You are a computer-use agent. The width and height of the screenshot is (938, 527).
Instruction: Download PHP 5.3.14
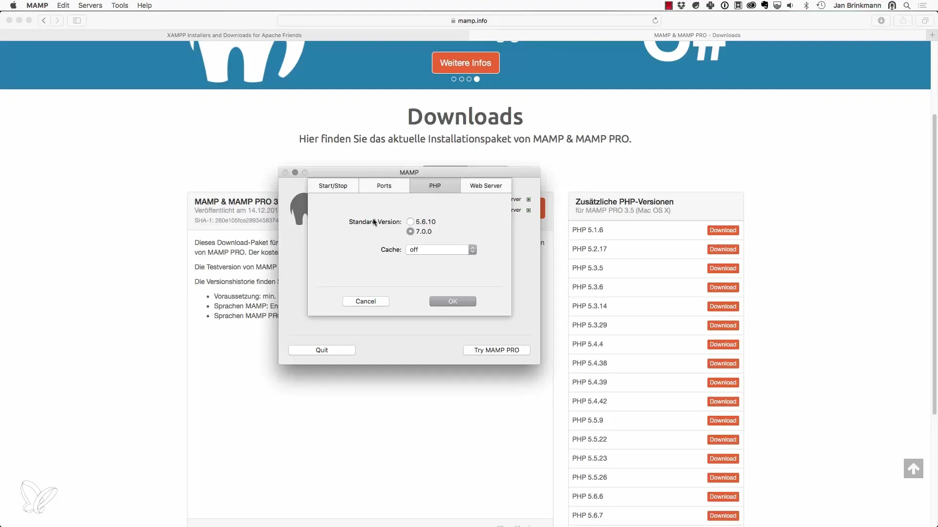pyautogui.click(x=723, y=306)
